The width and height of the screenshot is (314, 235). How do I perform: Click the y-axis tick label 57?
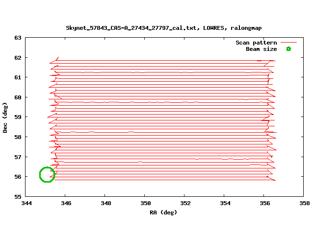[x=18, y=157]
